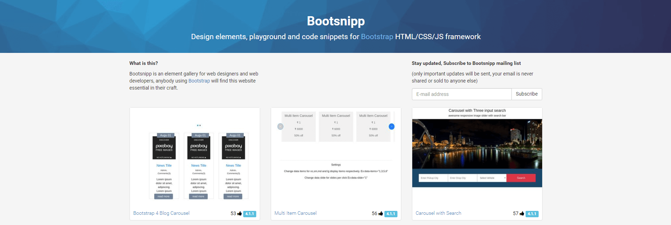Click the gray previous arrow in Multi Item Carousel preview

coord(280,127)
